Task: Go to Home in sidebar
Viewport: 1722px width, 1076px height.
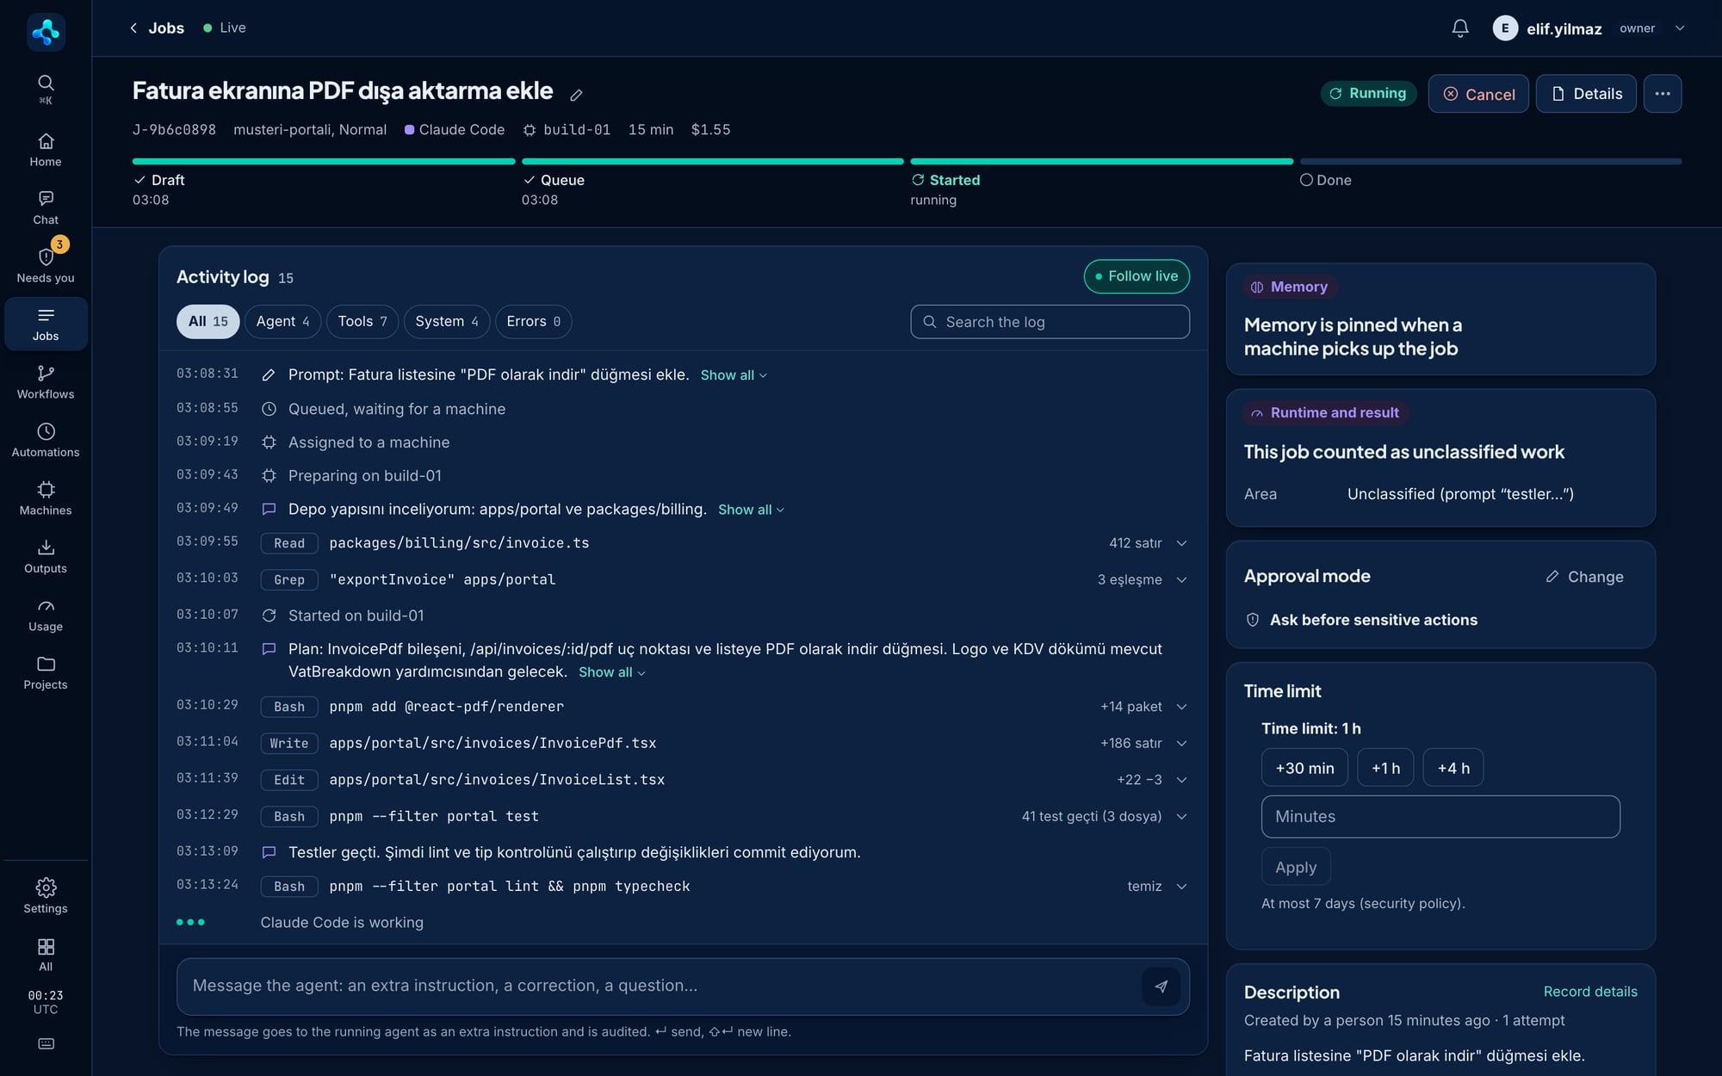Action: 46,150
